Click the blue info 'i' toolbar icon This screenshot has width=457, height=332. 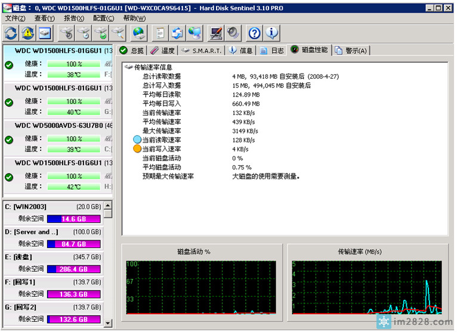(x=271, y=33)
